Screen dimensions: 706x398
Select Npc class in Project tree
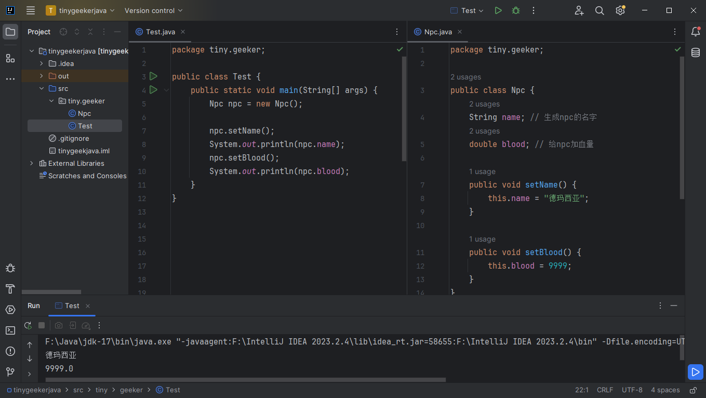pyautogui.click(x=79, y=113)
